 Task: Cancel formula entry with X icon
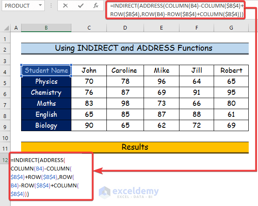[65, 5]
